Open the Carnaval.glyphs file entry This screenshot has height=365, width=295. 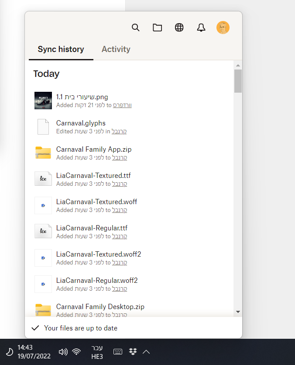click(x=81, y=123)
